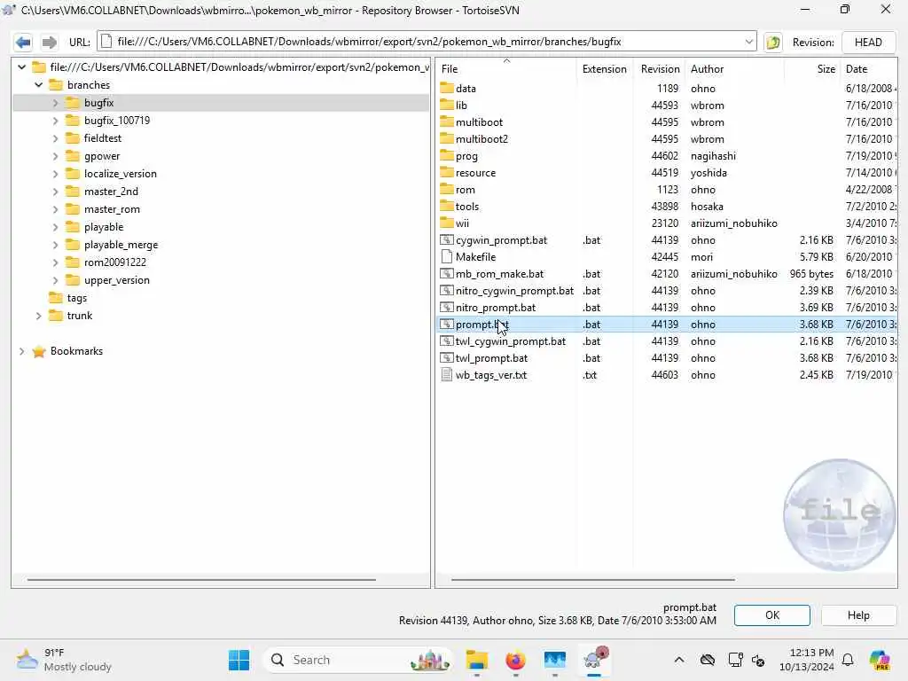
Task: Expand the playable branch
Action: 56,227
